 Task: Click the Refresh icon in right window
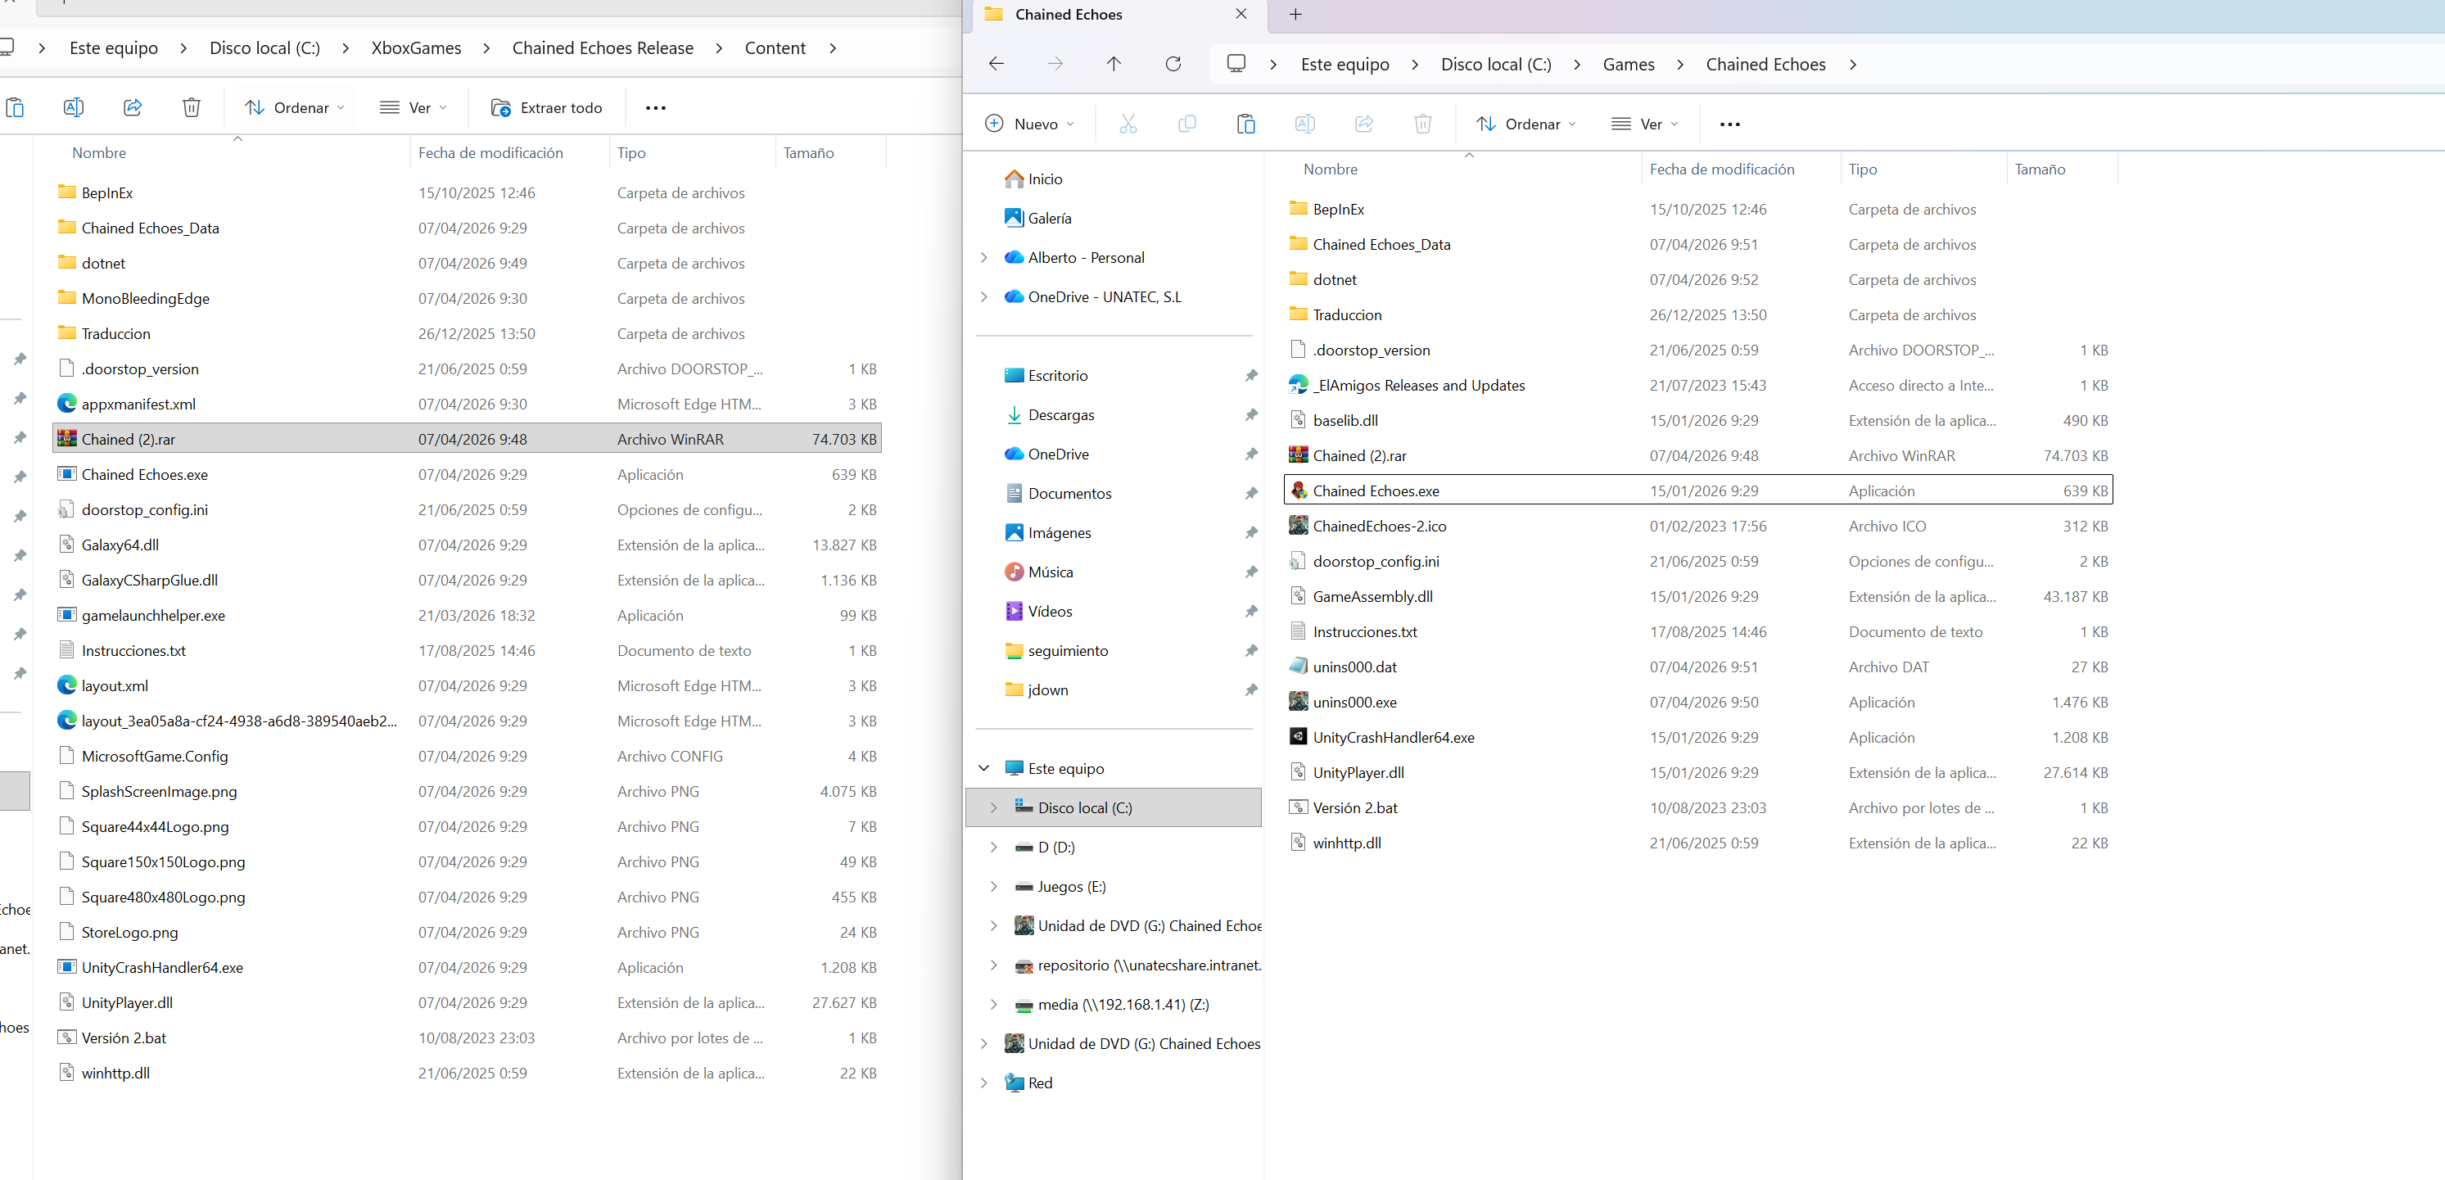pos(1173,64)
